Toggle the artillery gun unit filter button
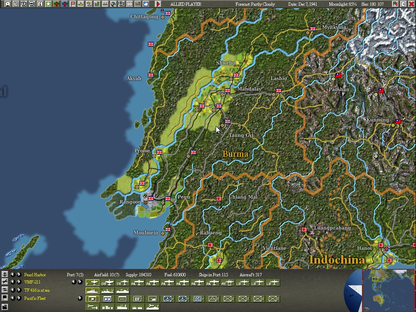The height and width of the screenshot is (312, 416). (153, 299)
